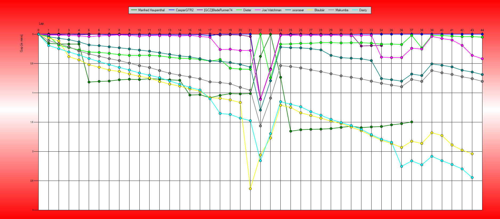Click Makumba's gray data point at lap 24
Screen dimensions: 500x219
coord(280,66)
